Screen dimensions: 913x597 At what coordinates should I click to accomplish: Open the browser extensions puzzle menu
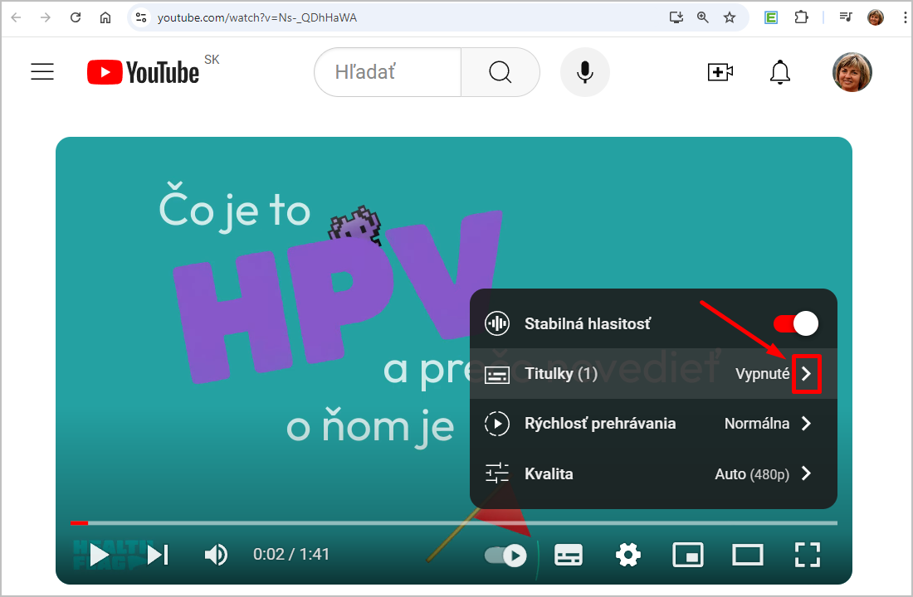tap(801, 17)
